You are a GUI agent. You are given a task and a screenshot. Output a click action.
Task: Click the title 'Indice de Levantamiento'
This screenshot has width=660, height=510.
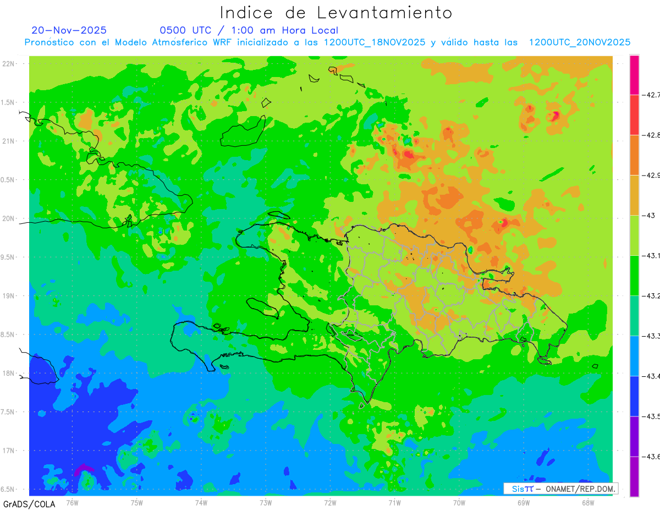click(x=336, y=12)
